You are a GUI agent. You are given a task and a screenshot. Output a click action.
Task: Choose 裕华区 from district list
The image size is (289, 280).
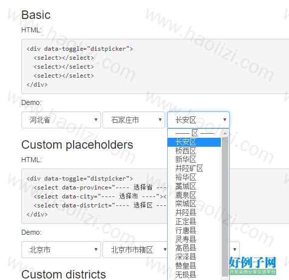(194, 178)
